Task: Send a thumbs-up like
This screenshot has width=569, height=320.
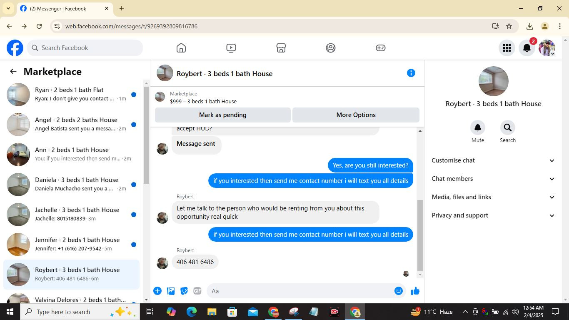Action: click(415, 291)
